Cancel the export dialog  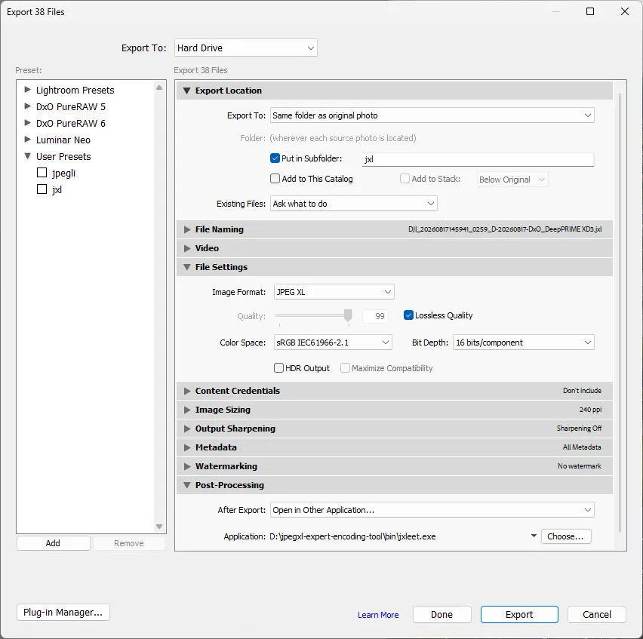597,614
